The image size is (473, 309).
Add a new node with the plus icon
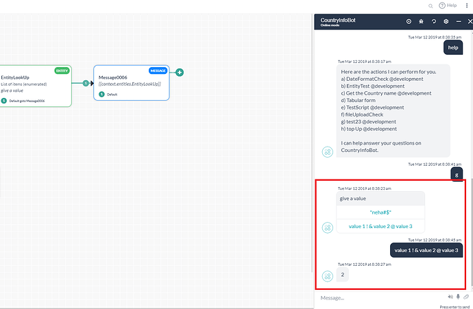[180, 73]
